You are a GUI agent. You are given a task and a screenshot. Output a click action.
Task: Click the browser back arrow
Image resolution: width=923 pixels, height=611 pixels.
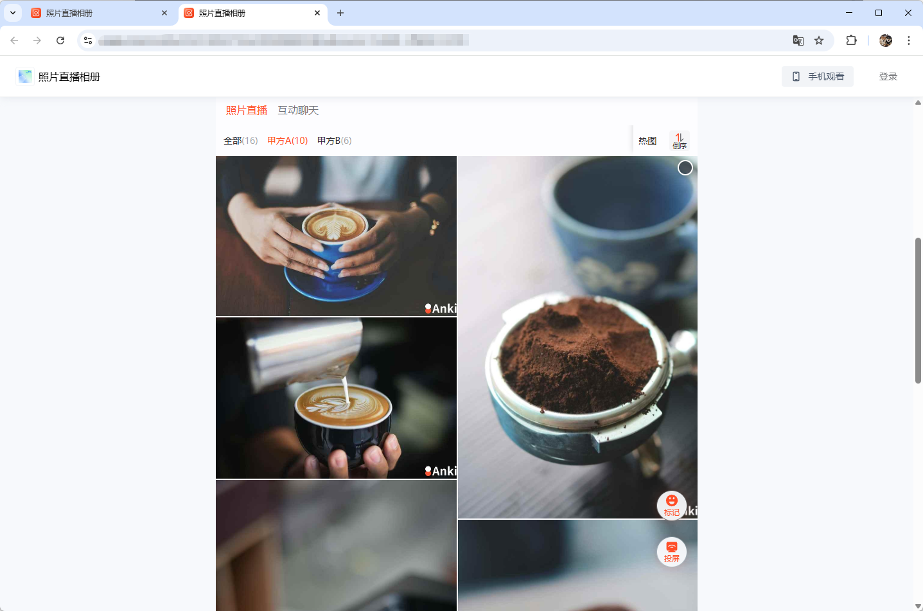click(x=14, y=40)
